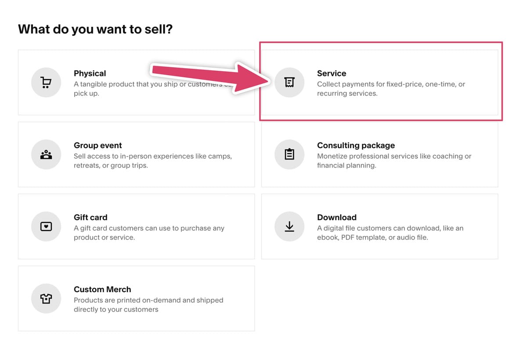Click the Service description about recurring services
Image resolution: width=527 pixels, height=352 pixels.
click(391, 89)
